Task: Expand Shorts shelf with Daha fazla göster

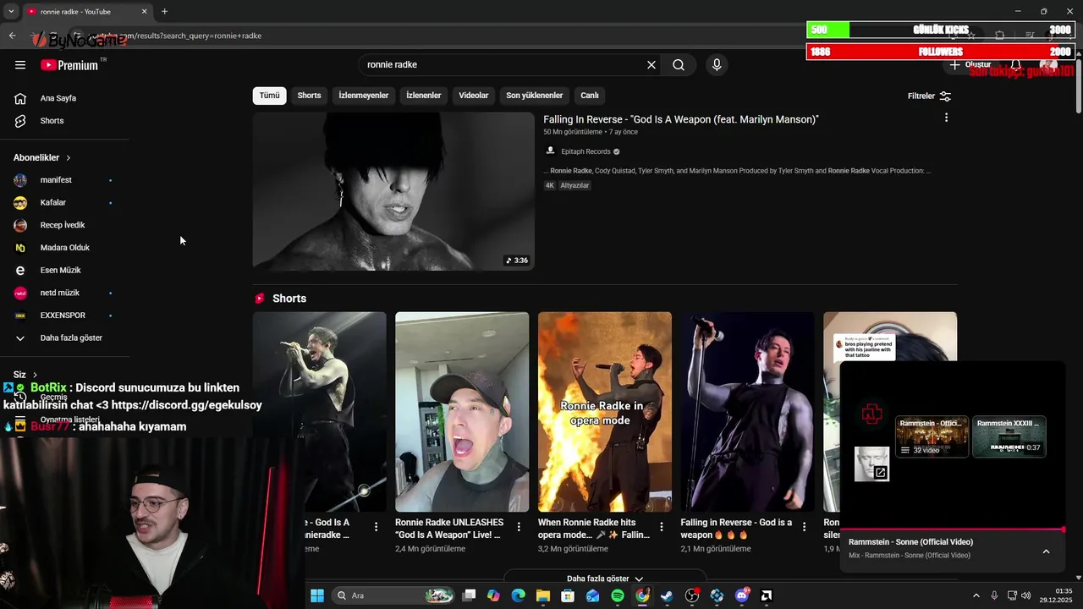Action: click(605, 579)
